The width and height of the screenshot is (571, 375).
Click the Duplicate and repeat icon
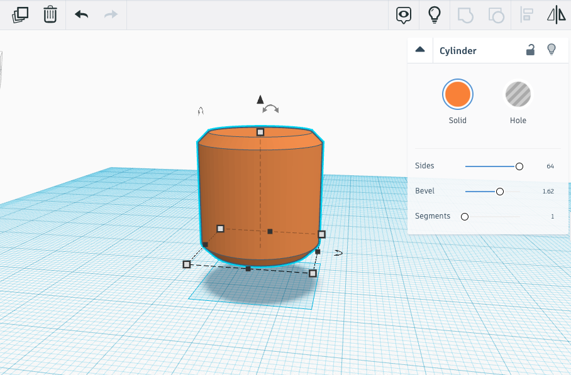tap(20, 14)
